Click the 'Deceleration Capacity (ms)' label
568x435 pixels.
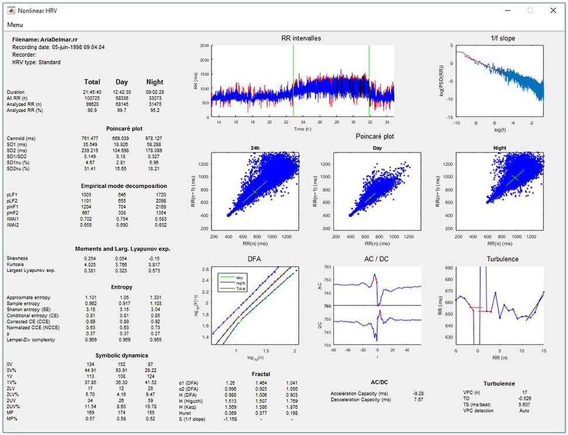[361, 400]
